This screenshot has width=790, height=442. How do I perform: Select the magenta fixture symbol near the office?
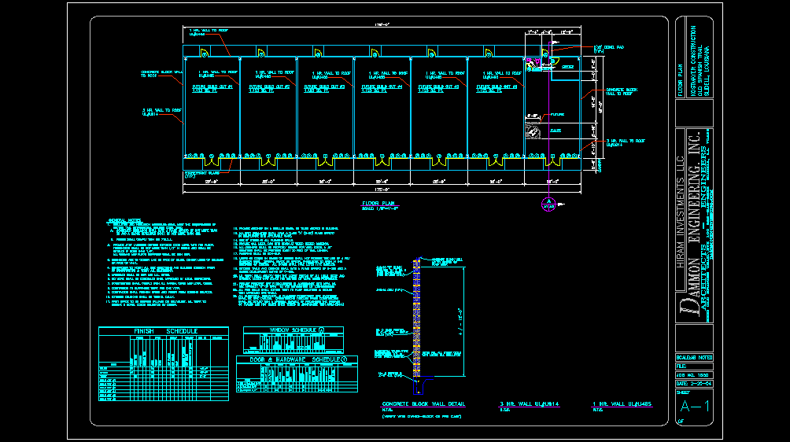coord(533,64)
